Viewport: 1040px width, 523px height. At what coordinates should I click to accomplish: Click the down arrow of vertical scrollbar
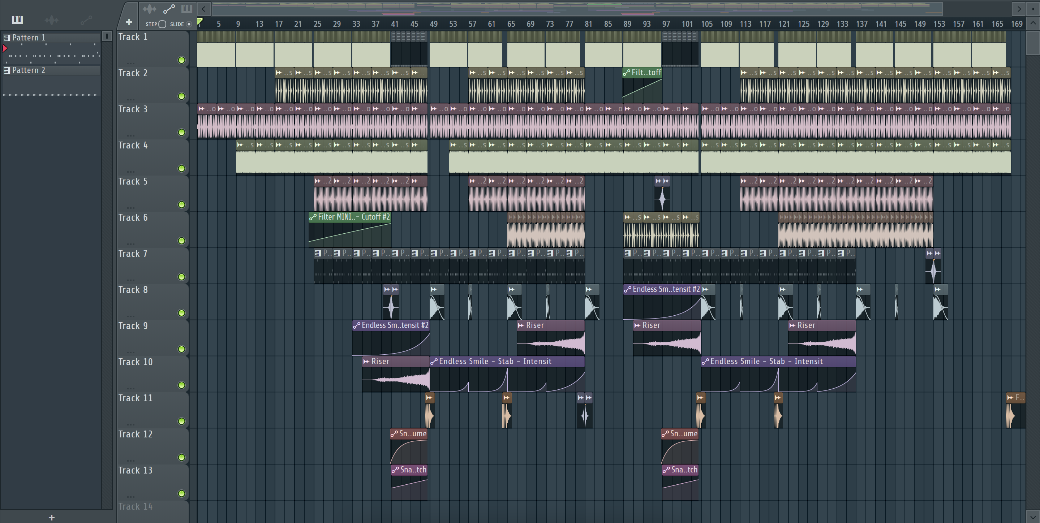pyautogui.click(x=1033, y=516)
